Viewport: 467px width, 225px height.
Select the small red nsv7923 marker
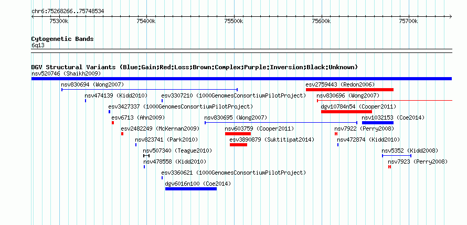click(x=389, y=167)
